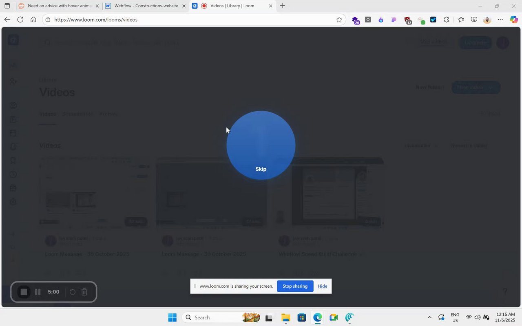Screen dimensions: 522x326
Task: Hide the screen sharing notification bar
Action: coord(323,286)
